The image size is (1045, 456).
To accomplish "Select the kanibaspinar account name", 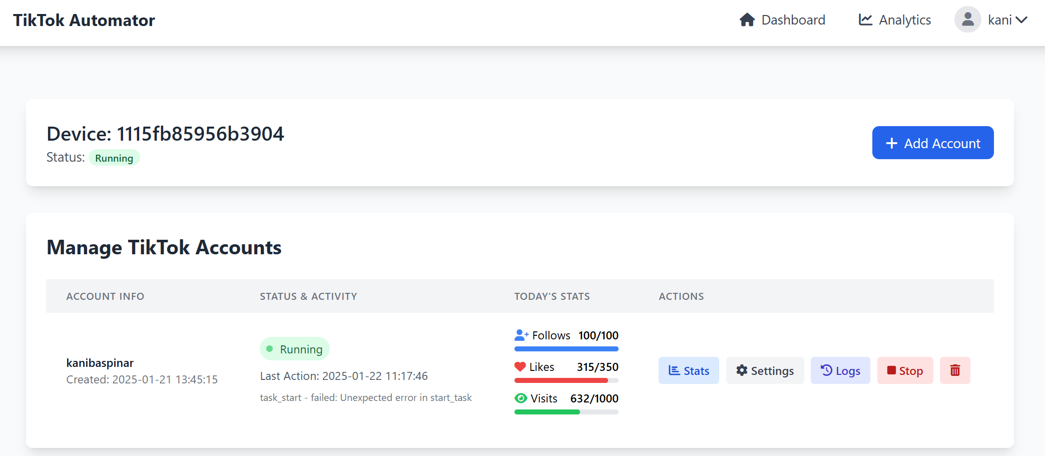I will click(100, 363).
